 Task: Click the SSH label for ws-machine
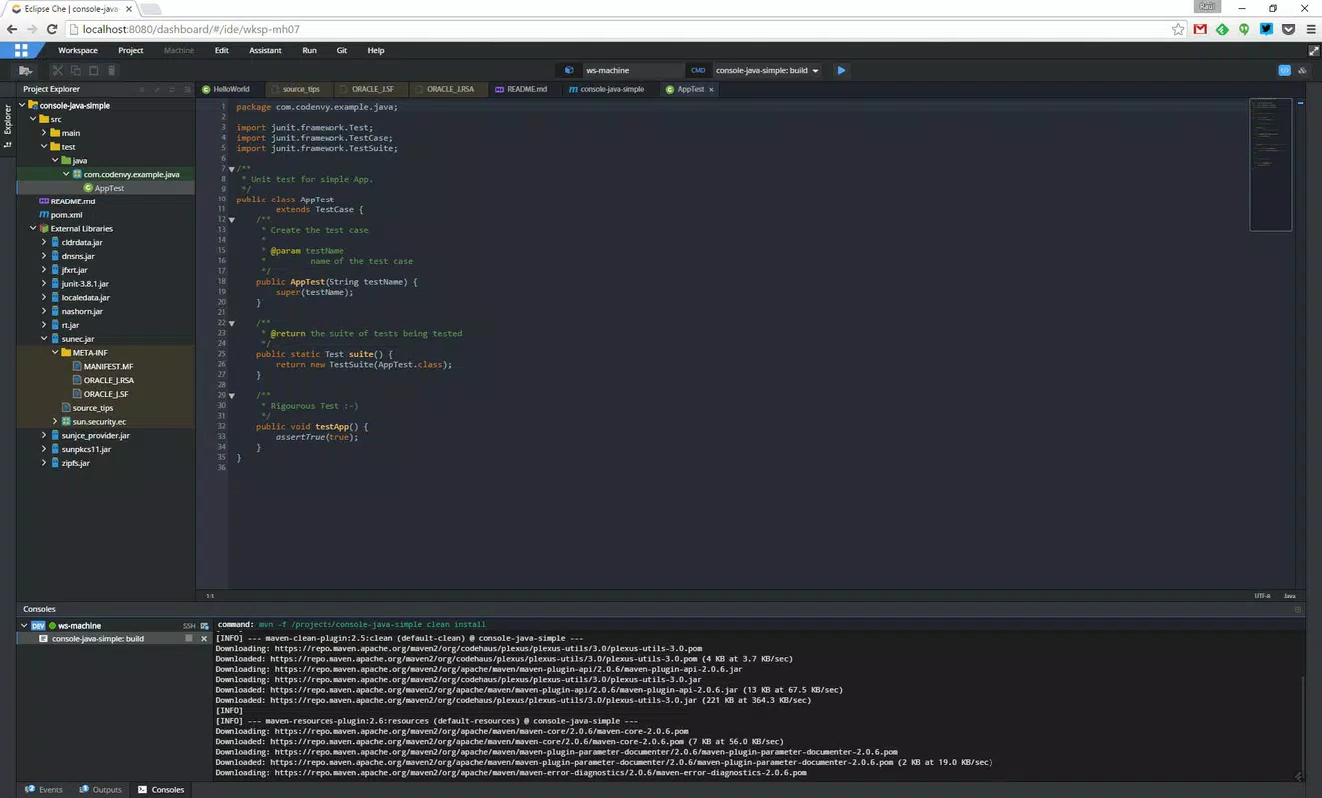coord(189,626)
